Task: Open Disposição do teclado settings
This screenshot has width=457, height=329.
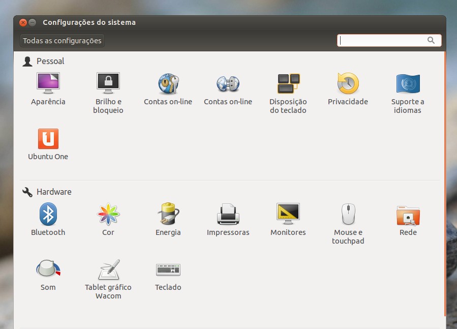Action: (x=288, y=83)
